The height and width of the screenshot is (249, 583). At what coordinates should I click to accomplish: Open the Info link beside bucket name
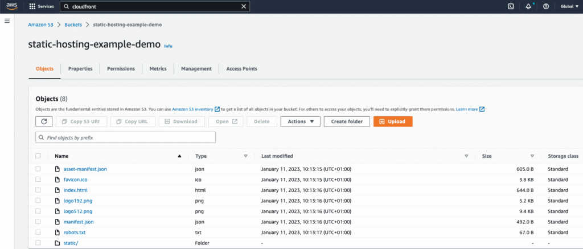click(x=168, y=46)
